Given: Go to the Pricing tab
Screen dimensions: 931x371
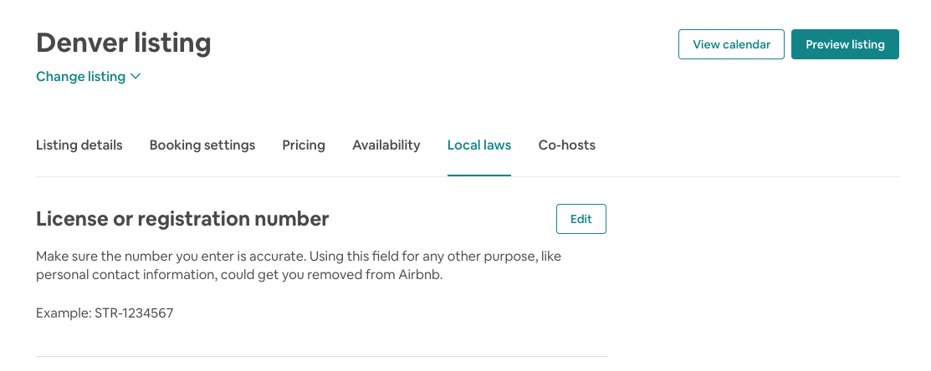Looking at the screenshot, I should [x=304, y=145].
